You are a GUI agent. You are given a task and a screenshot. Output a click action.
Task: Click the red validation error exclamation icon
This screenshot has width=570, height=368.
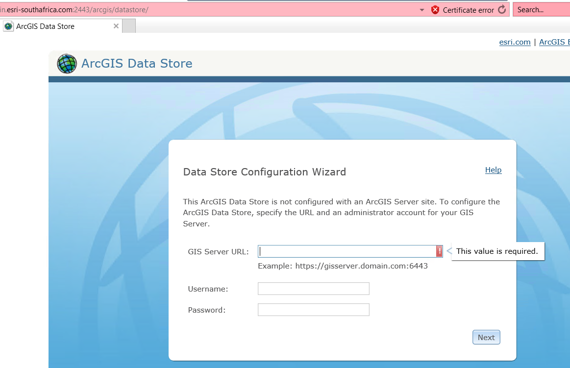click(439, 251)
